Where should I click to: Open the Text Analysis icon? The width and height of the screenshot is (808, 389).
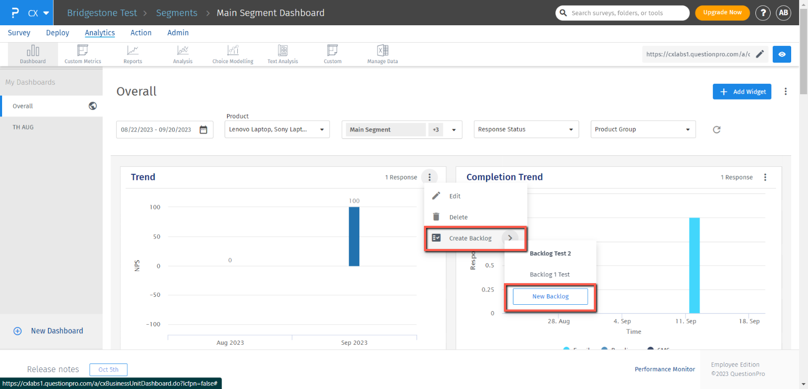[x=282, y=54]
